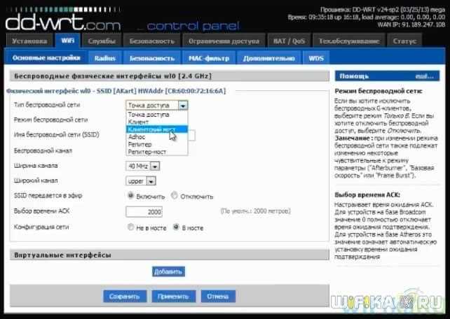Open the upper wide channel dropdown
Image resolution: width=450 pixels, height=319 pixels.
click(141, 181)
